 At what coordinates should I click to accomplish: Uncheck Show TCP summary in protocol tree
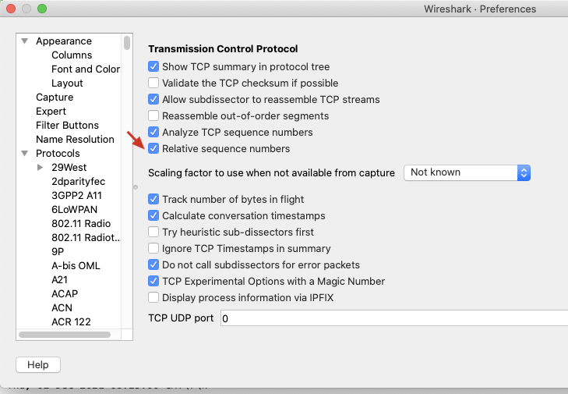pos(153,68)
